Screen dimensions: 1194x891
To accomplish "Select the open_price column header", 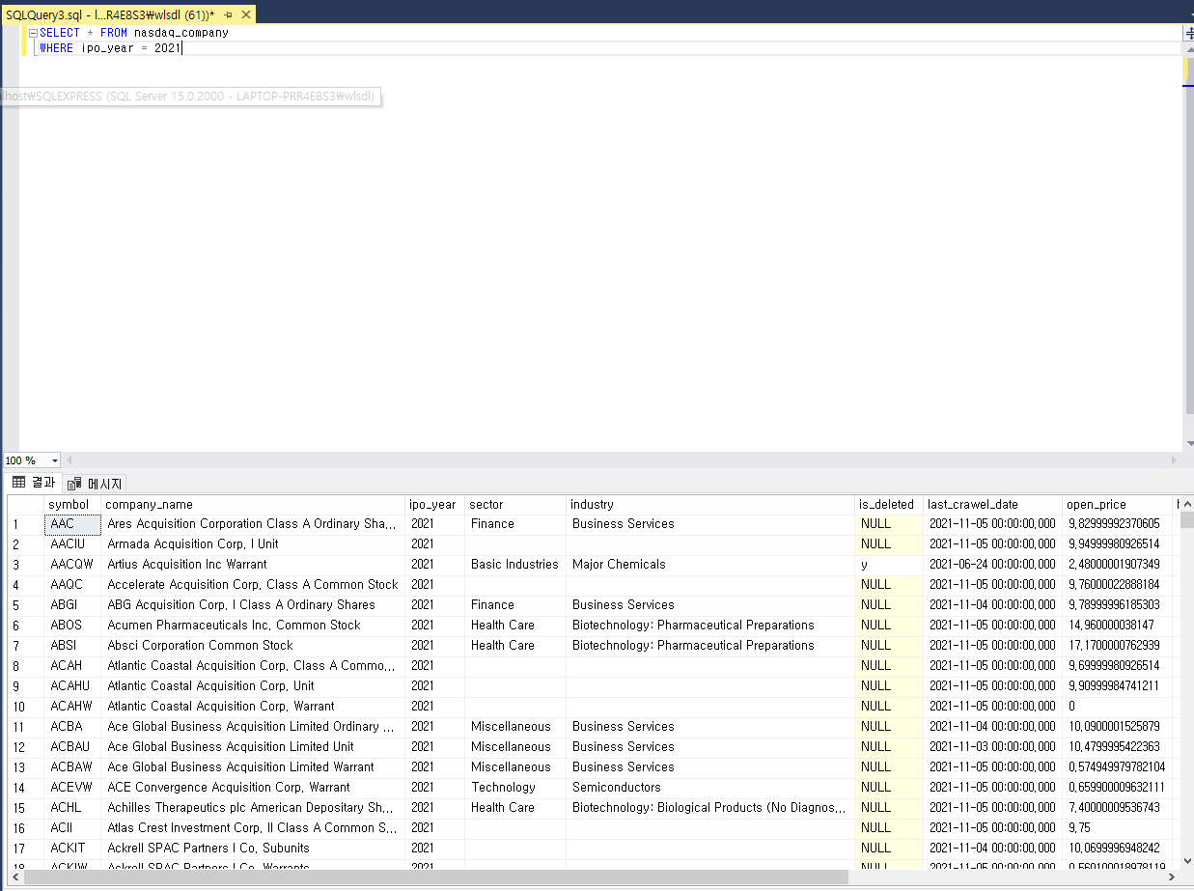I will pyautogui.click(x=1118, y=504).
